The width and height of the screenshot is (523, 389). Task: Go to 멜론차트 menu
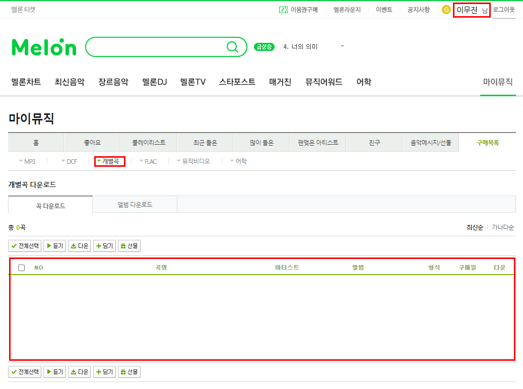26,82
